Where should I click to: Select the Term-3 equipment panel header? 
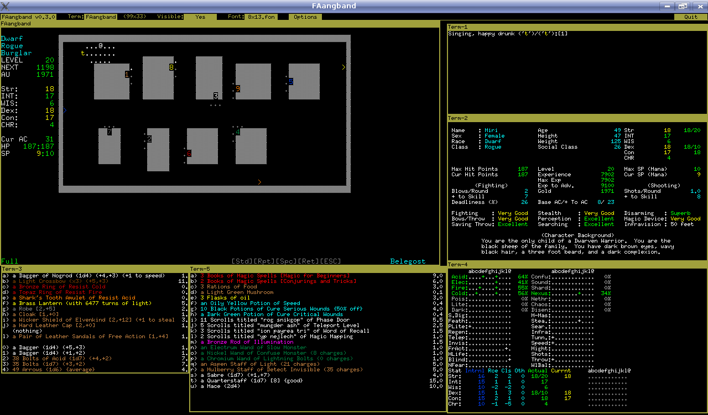pos(12,269)
